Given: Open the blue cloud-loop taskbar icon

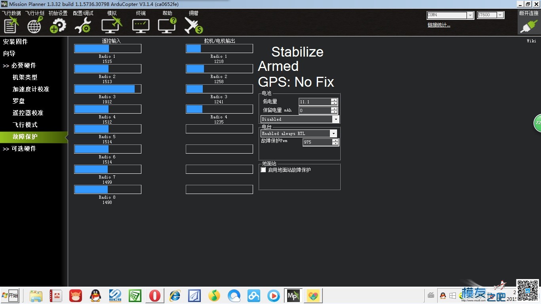Looking at the screenshot, I should pyautogui.click(x=253, y=296).
